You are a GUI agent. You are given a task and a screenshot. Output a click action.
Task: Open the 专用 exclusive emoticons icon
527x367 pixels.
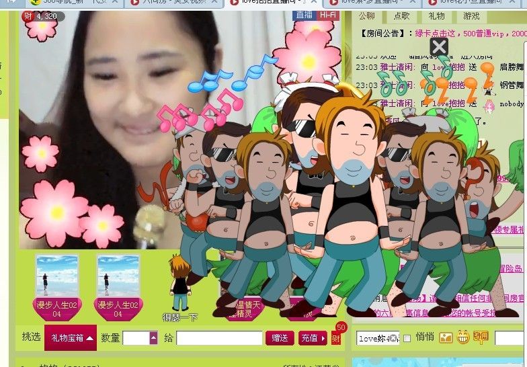(x=481, y=337)
